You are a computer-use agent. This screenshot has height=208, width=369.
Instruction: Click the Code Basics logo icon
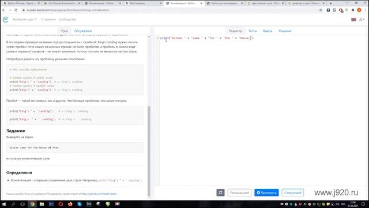[x=5, y=19]
